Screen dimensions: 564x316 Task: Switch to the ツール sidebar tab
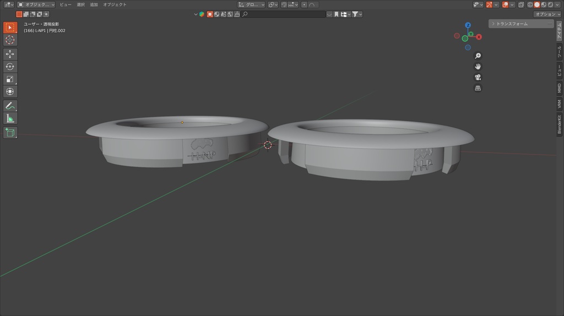(560, 52)
